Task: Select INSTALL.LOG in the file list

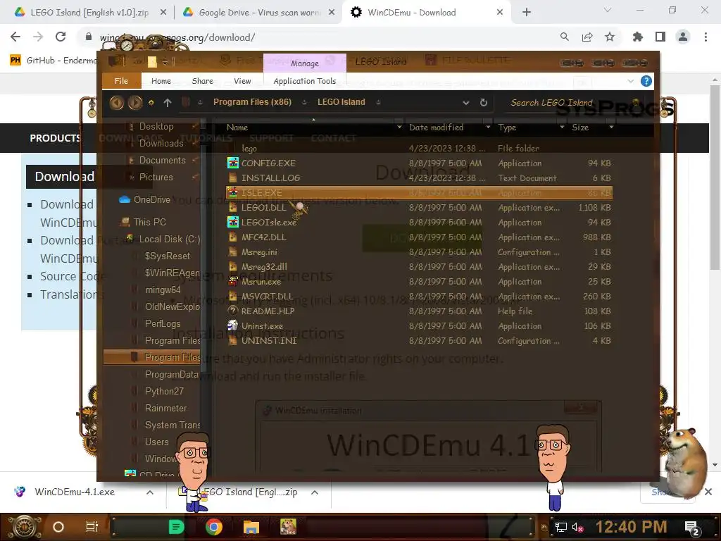Action: pyautogui.click(x=270, y=178)
